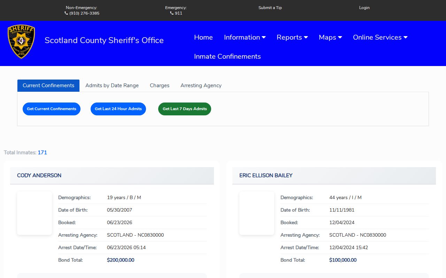Click Eric Ellison Bailey's photo thumbnail
The image size is (446, 278).
pos(257,213)
